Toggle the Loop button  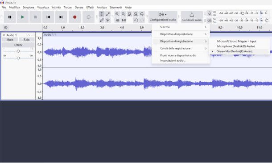click(x=88, y=17)
